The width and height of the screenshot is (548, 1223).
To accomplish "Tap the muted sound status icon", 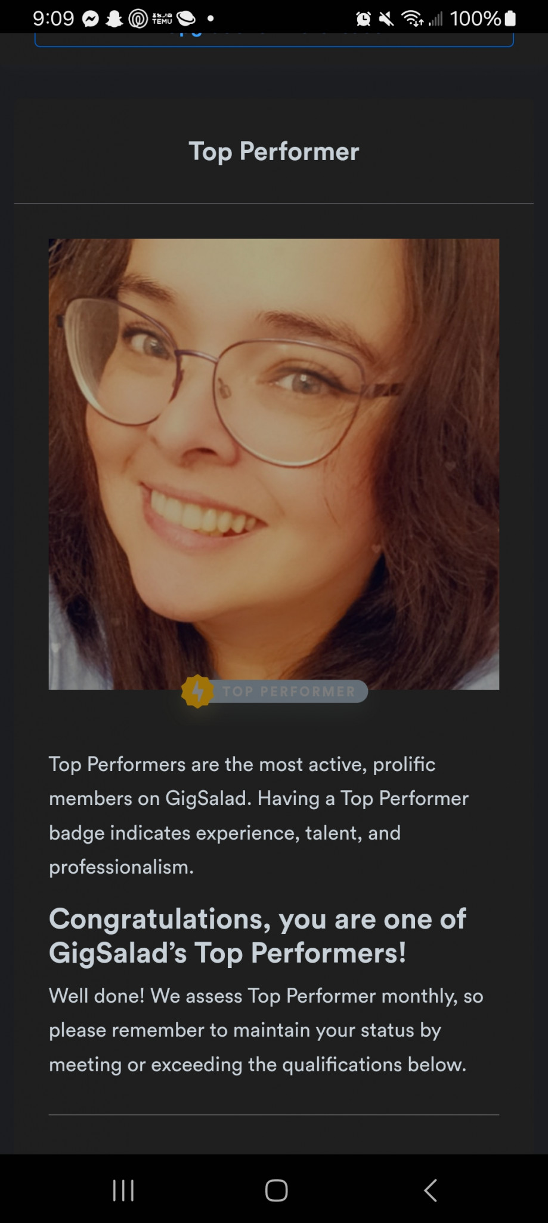I will click(386, 19).
